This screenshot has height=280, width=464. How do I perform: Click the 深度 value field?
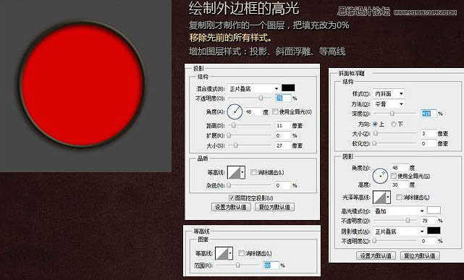(429, 114)
